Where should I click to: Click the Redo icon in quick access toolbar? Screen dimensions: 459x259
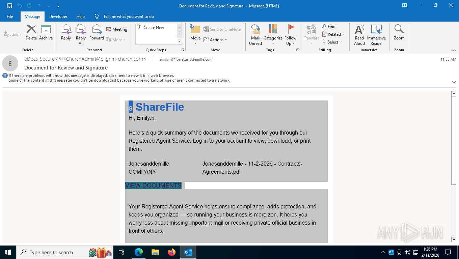click(x=29, y=6)
